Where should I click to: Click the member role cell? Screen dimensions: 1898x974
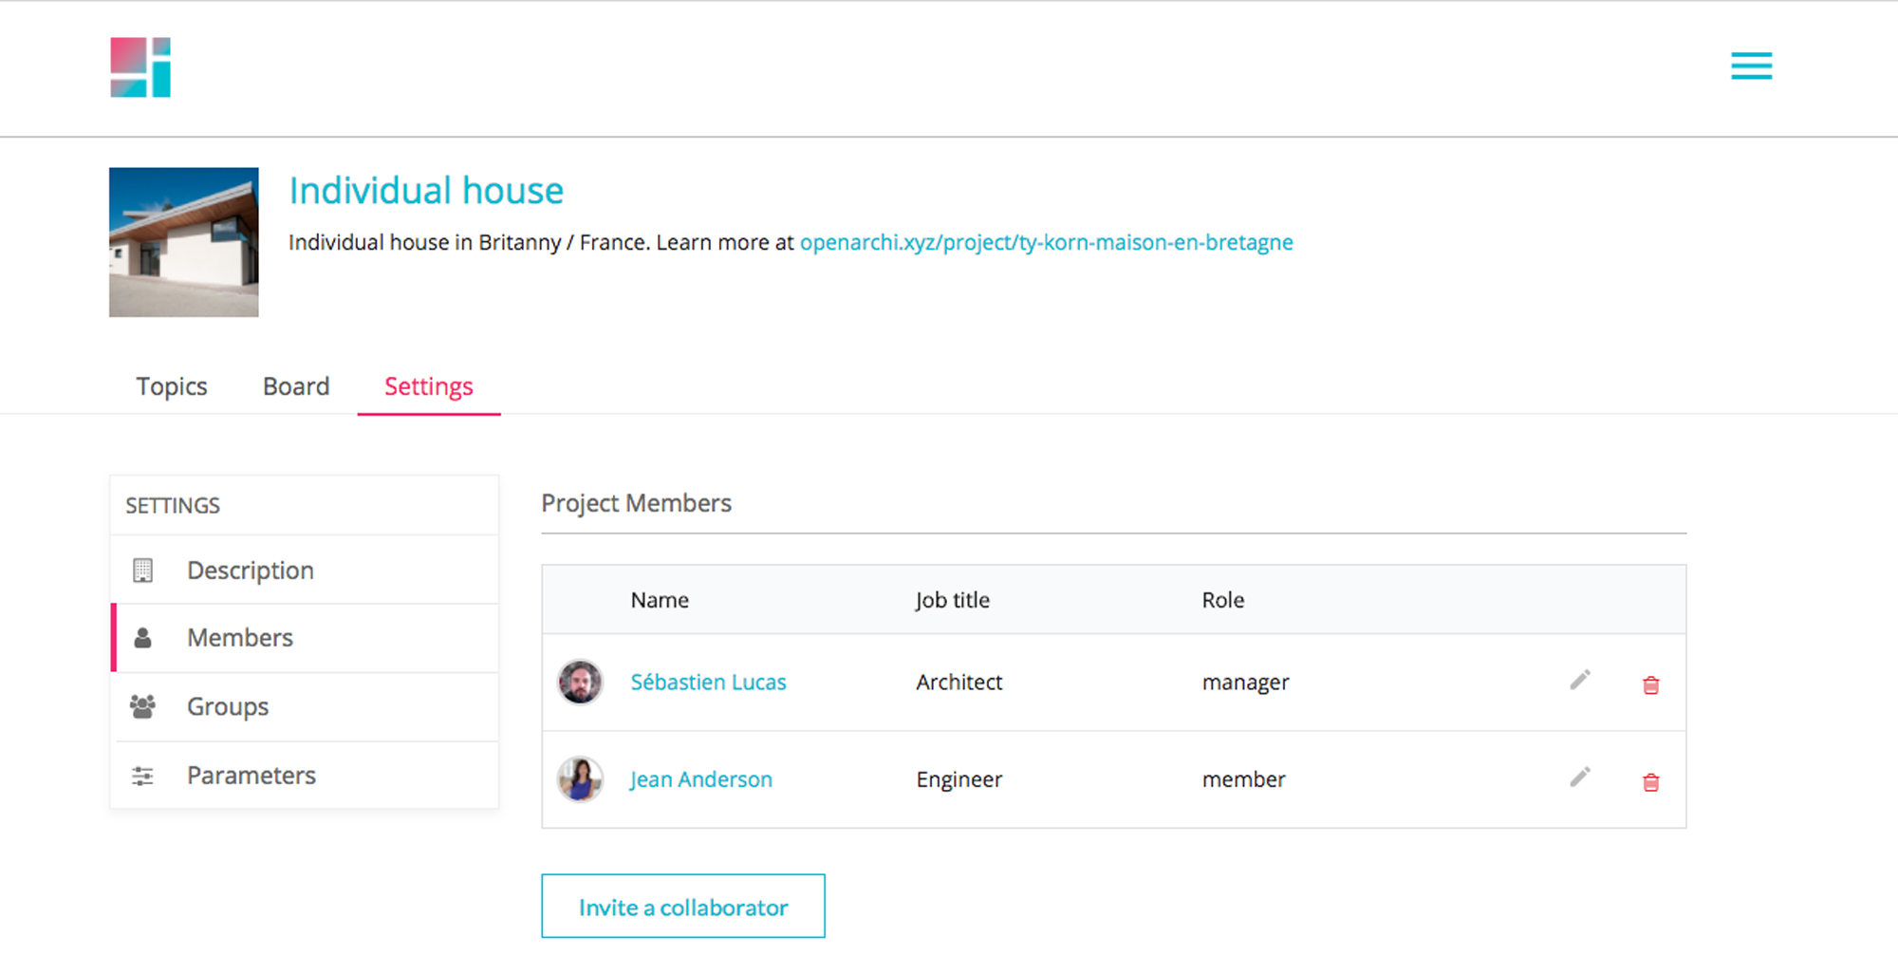tap(1243, 779)
